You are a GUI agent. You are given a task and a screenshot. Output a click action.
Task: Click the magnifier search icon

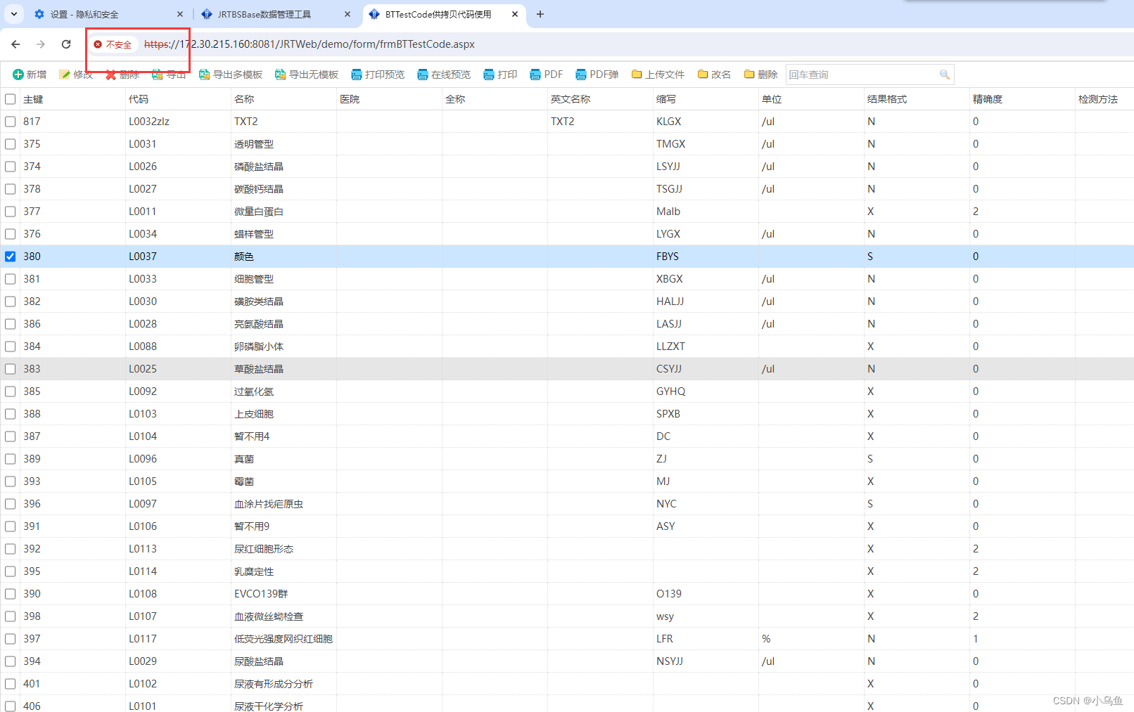944,75
